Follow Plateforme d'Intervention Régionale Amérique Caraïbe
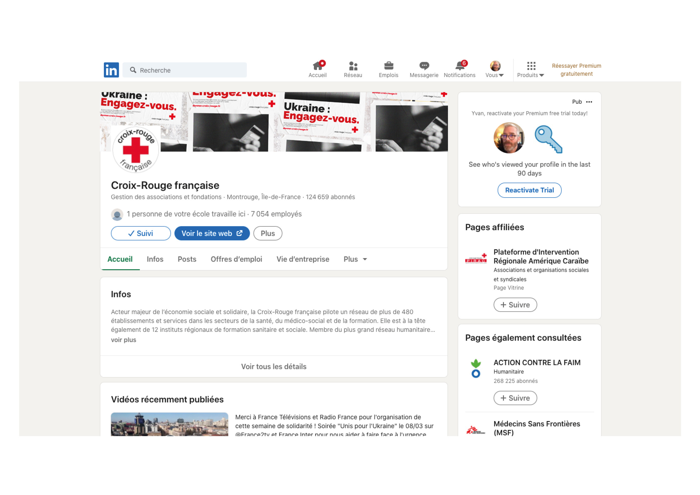This screenshot has height=495, width=700. [x=515, y=305]
